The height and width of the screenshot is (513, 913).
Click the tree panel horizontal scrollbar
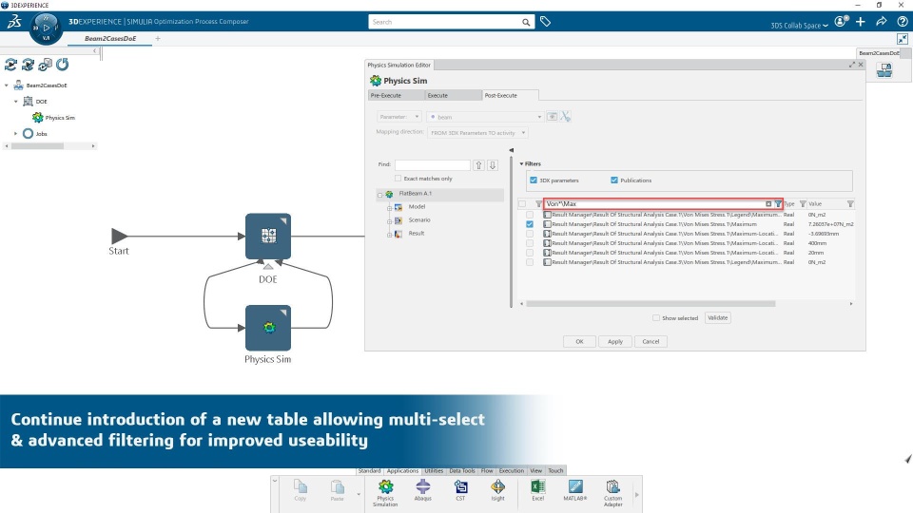point(37,146)
